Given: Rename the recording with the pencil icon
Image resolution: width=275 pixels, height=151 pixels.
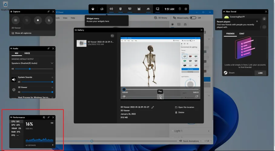Looking at the screenshot, I should point(153,107).
